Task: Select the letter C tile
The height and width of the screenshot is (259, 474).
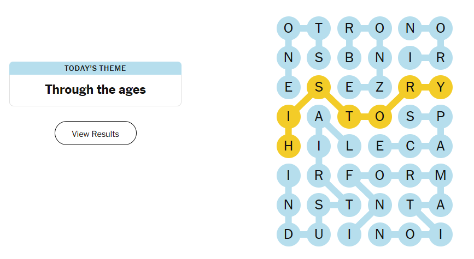Action: [410, 146]
